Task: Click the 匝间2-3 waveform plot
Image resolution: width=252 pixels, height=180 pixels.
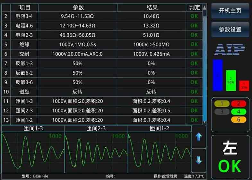Action: pyautogui.click(x=96, y=152)
